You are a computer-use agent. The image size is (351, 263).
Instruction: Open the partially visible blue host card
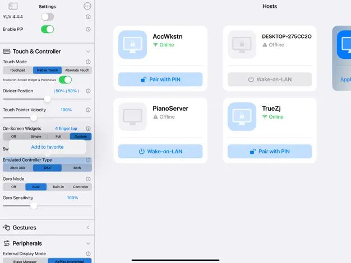341,58
